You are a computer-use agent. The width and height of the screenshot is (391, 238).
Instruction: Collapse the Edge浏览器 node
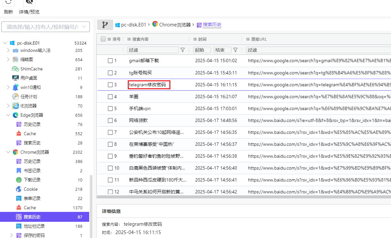coord(8,115)
